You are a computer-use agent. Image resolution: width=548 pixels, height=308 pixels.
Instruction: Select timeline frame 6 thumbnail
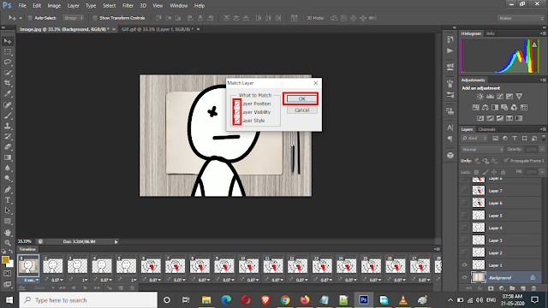click(x=151, y=266)
